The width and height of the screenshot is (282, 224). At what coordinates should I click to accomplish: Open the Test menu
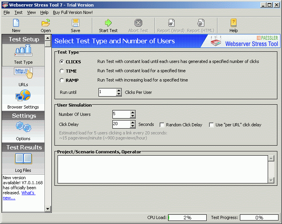19,12
